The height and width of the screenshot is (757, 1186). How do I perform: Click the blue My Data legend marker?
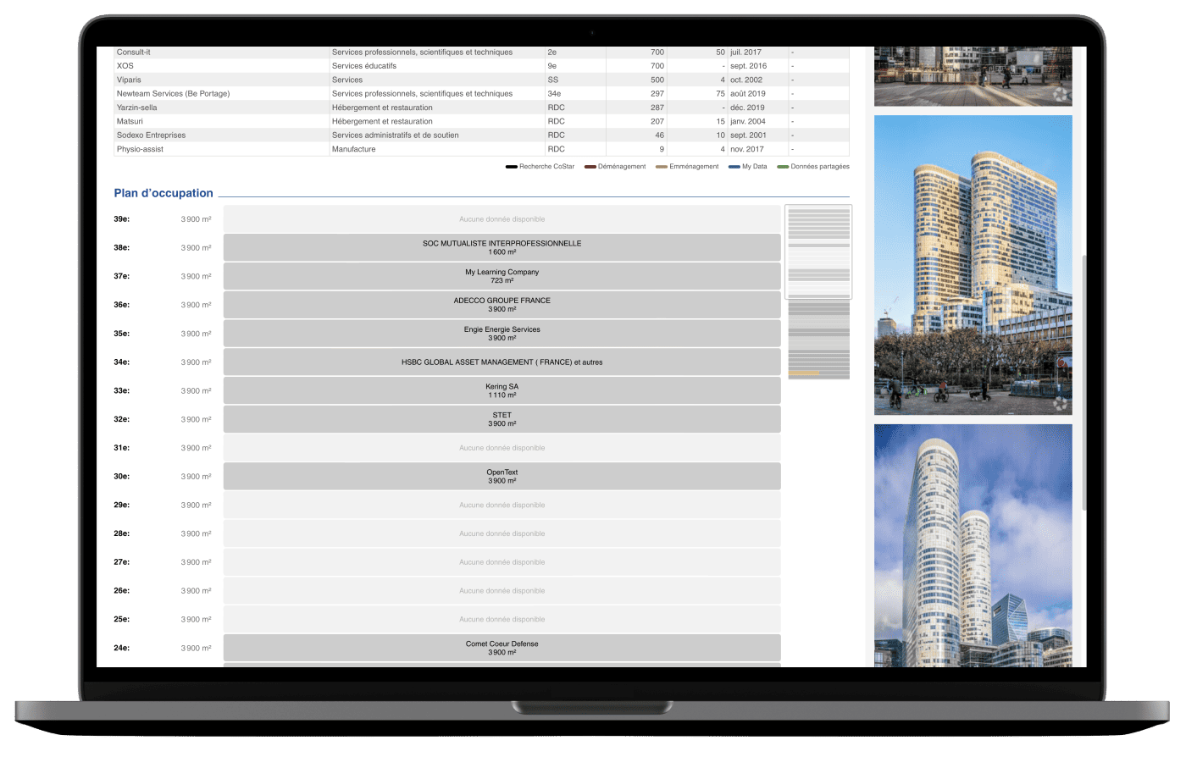coord(734,167)
